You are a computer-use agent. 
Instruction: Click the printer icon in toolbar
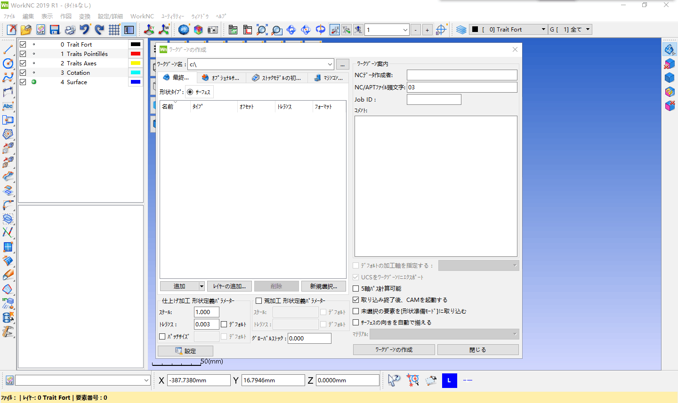pyautogui.click(x=70, y=30)
